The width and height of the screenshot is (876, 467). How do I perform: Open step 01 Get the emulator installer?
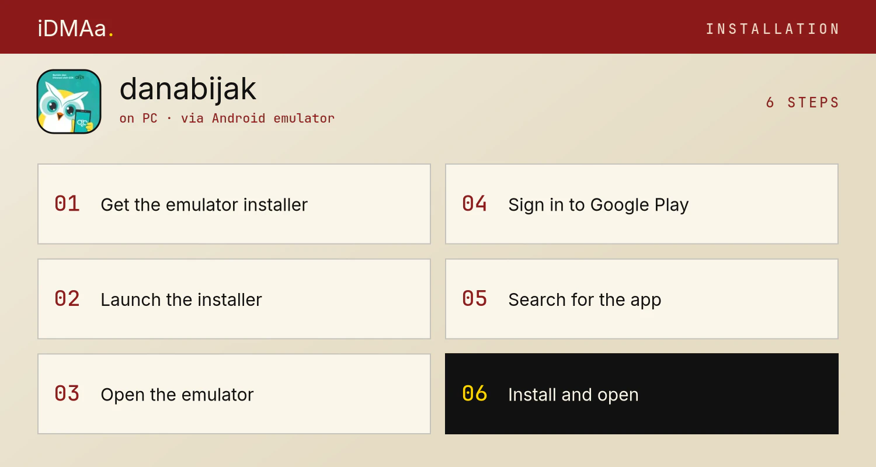click(234, 204)
